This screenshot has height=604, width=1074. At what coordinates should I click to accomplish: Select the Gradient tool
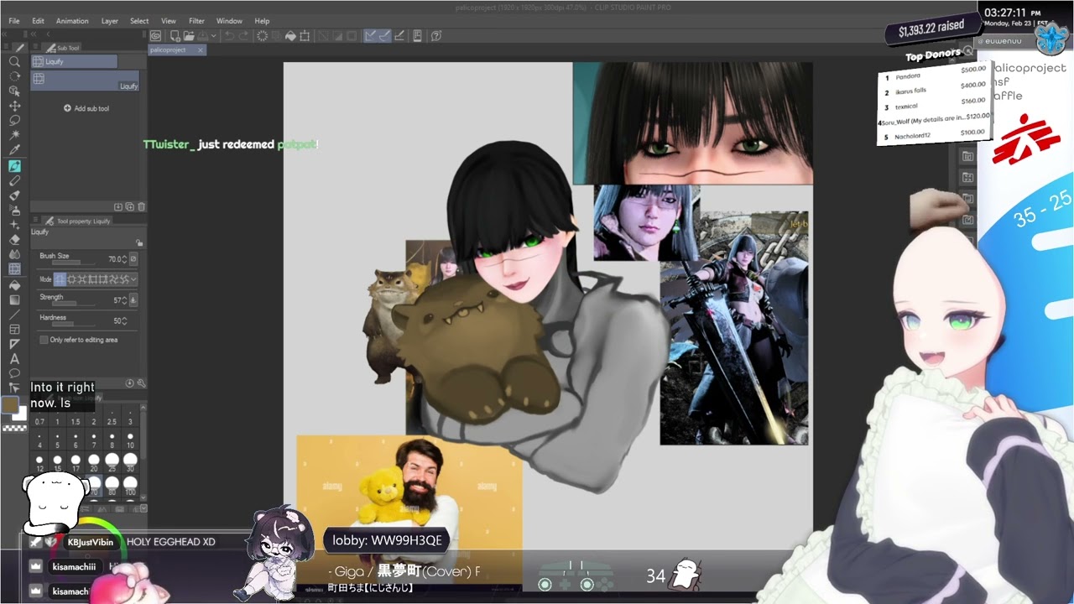pyautogui.click(x=14, y=299)
